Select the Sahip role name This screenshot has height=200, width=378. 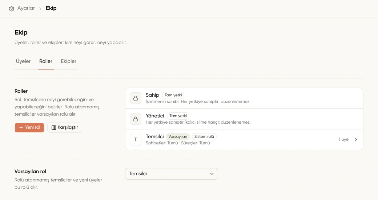(152, 95)
